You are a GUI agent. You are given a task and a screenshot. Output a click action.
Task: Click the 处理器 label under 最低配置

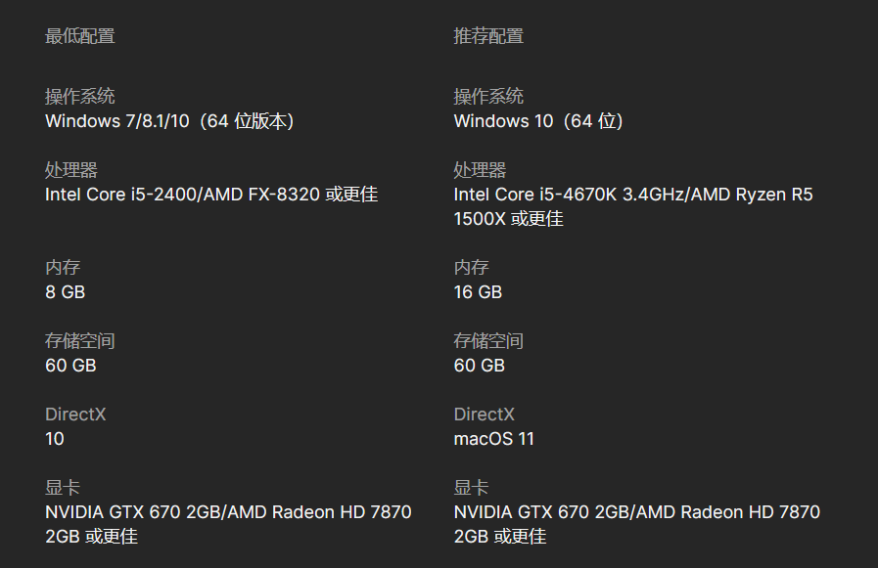click(71, 170)
